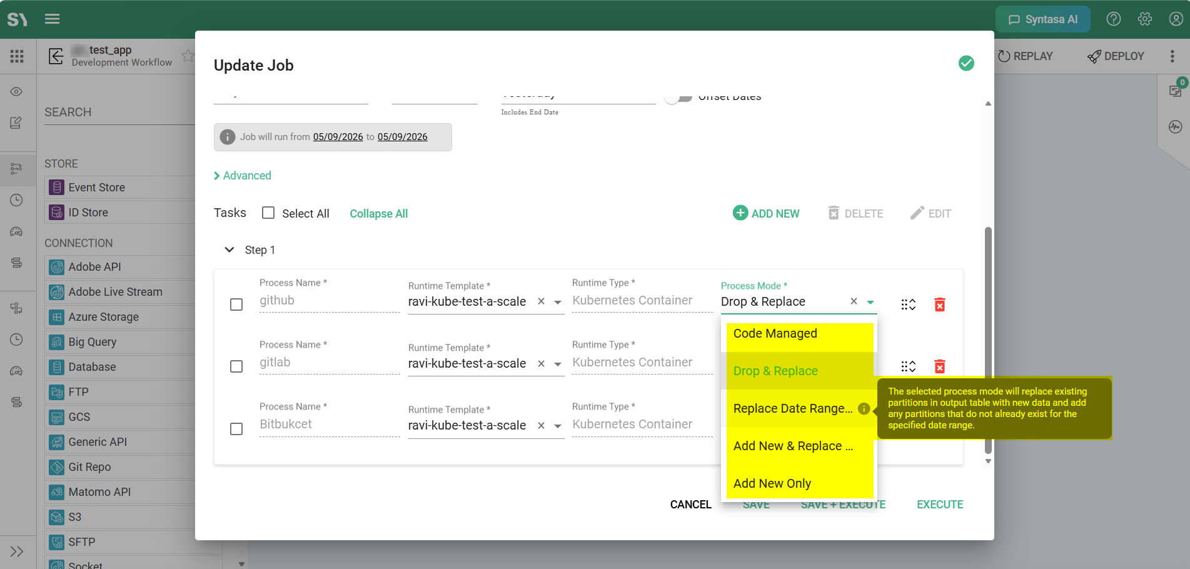Open the user account icon
This screenshot has height=569, width=1190.
[1176, 19]
